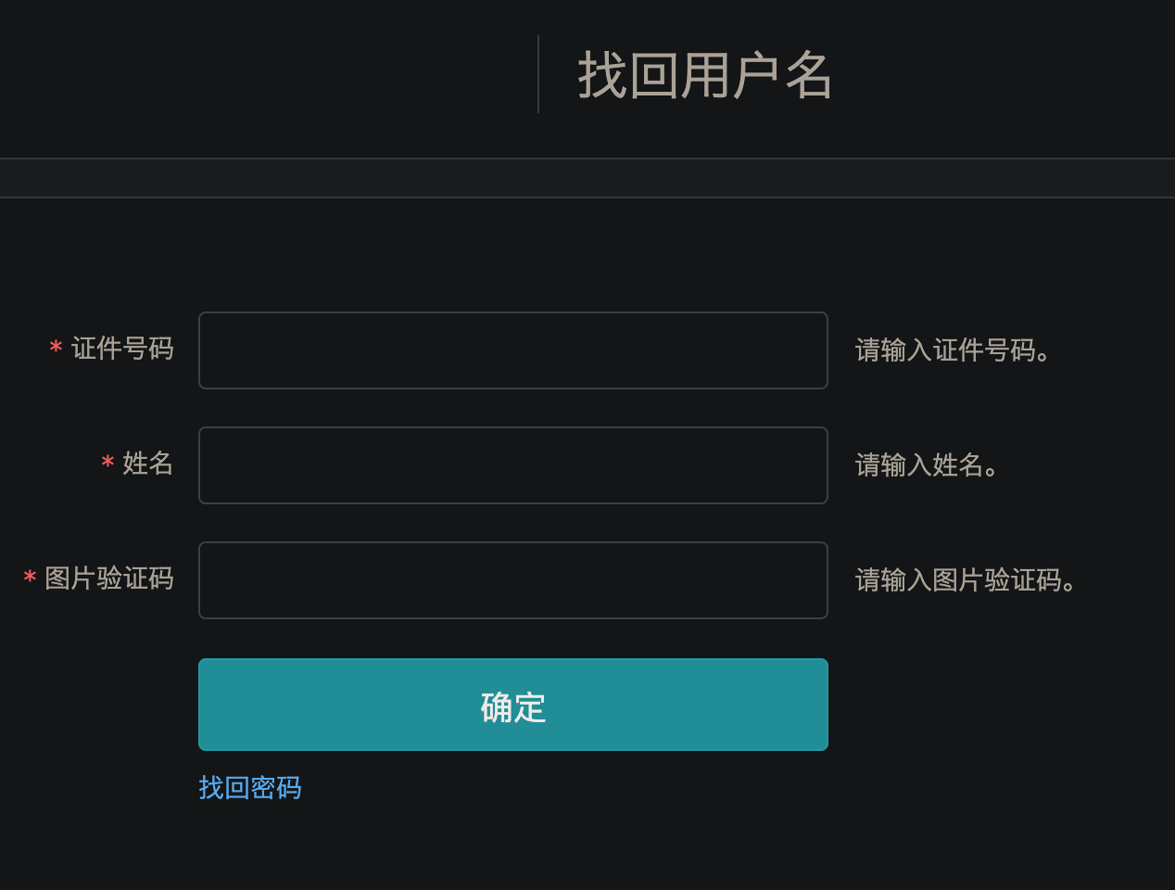Click the blank header area left of divider

click(x=269, y=74)
